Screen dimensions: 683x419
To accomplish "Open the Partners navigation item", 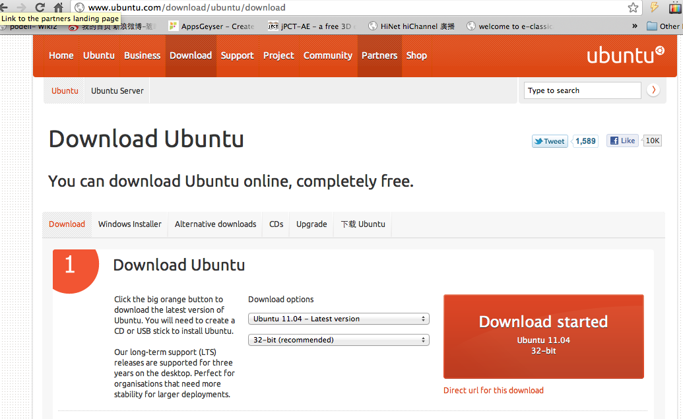I will (379, 55).
